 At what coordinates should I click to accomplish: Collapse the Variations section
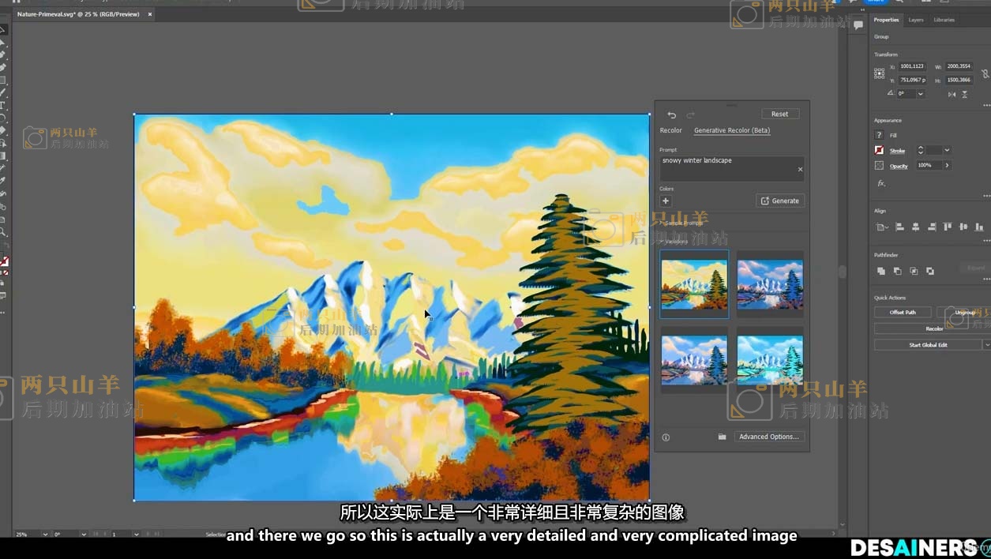(662, 242)
